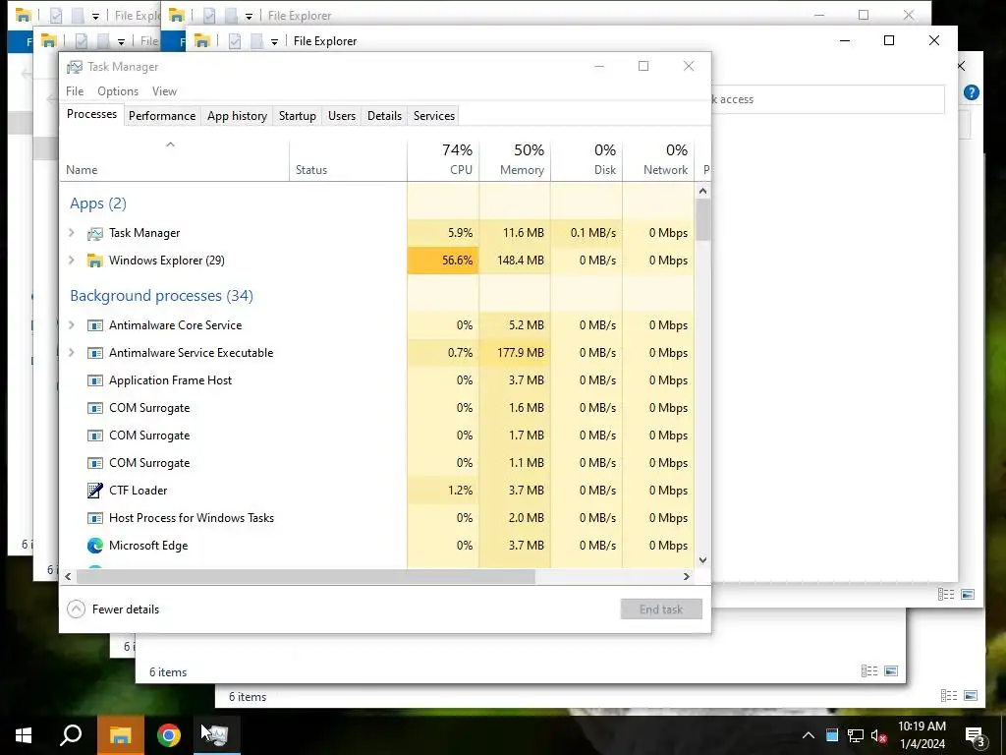The width and height of the screenshot is (1006, 755).
Task: Click File Explorer taskbar icon
Action: [120, 735]
